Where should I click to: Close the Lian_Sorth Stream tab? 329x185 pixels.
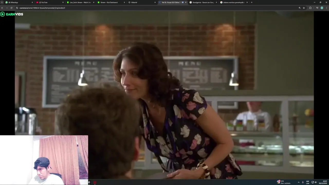[94, 2]
